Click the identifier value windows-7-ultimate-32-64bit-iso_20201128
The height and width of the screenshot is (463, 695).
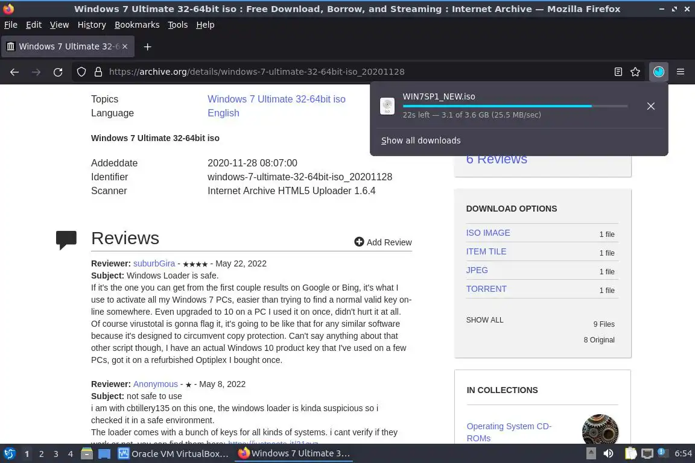[300, 177]
